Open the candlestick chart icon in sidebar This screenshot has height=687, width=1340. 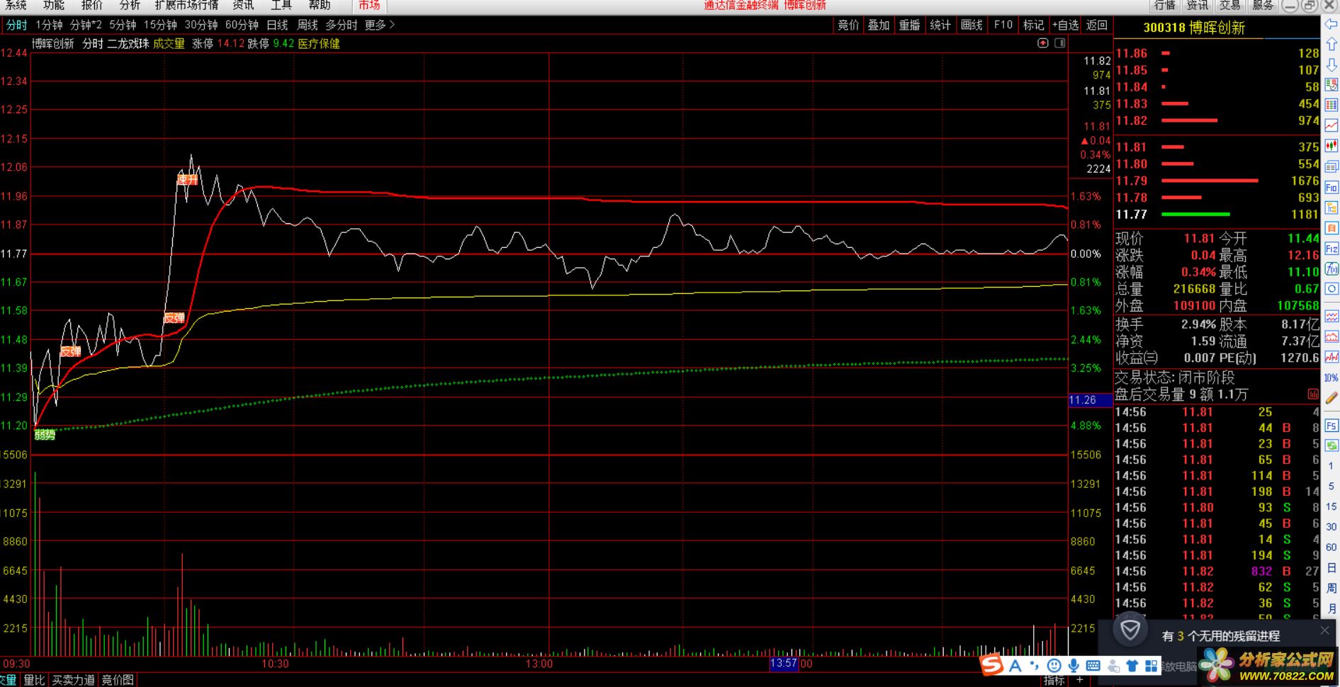pos(1331,146)
